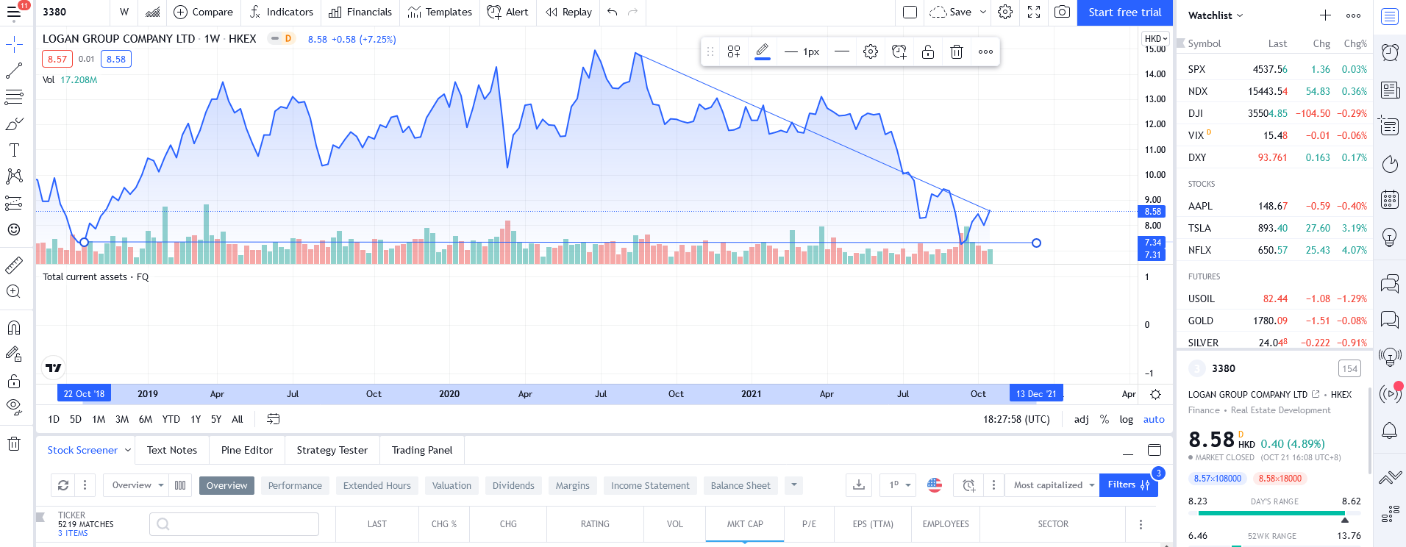
Task: Select the Text drawing tool
Action: coord(14,151)
